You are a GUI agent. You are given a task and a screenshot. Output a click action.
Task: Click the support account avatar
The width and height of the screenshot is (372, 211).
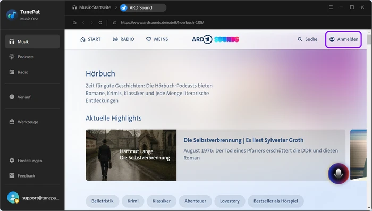tap(13, 198)
